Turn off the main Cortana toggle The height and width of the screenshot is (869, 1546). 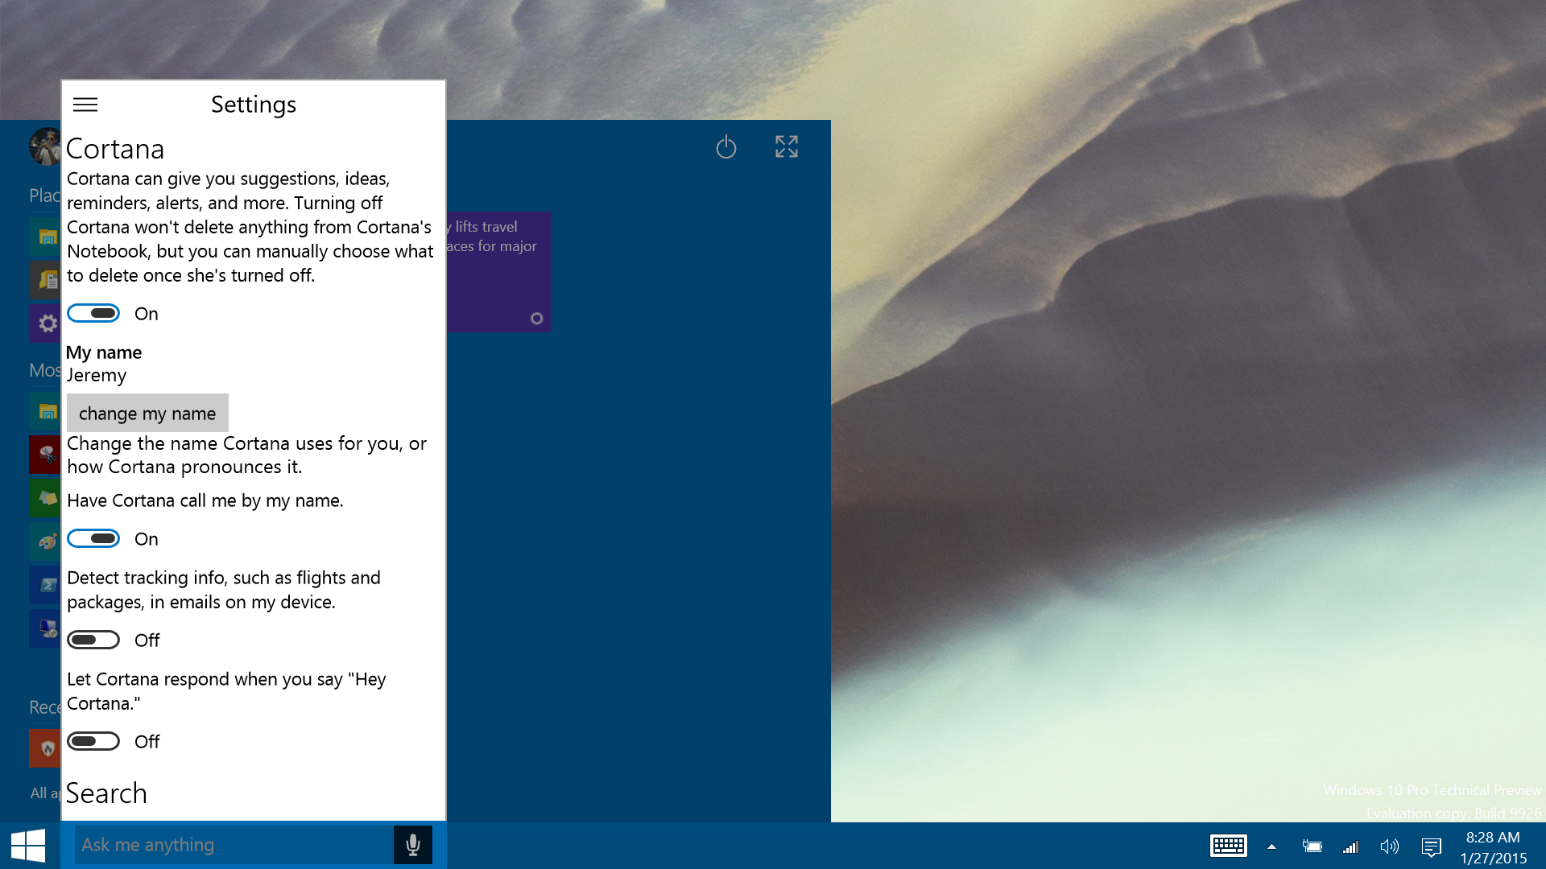pyautogui.click(x=93, y=313)
